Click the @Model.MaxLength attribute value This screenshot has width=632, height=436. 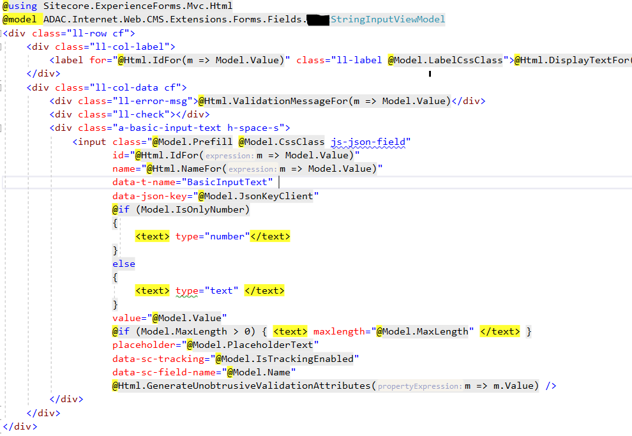tap(425, 331)
